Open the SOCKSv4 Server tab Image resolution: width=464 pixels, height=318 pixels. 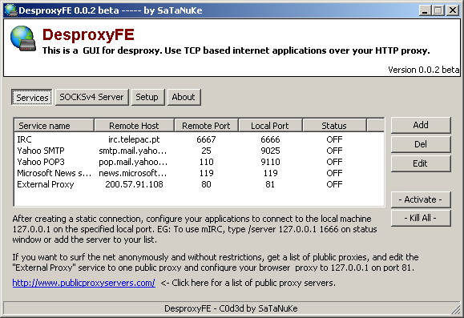click(x=91, y=97)
